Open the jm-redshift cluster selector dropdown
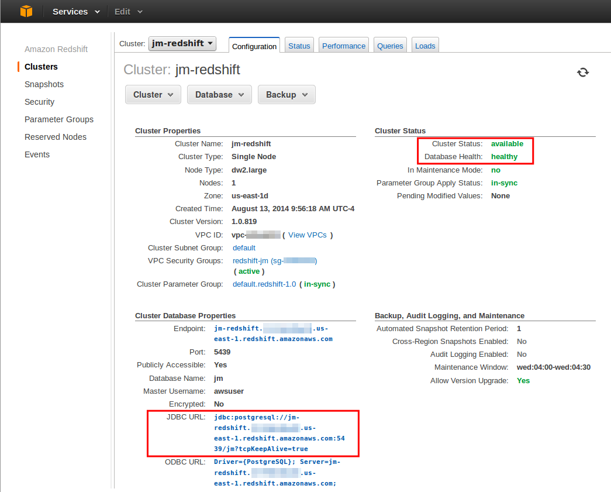Screen dimensions: 611x492 pos(182,43)
